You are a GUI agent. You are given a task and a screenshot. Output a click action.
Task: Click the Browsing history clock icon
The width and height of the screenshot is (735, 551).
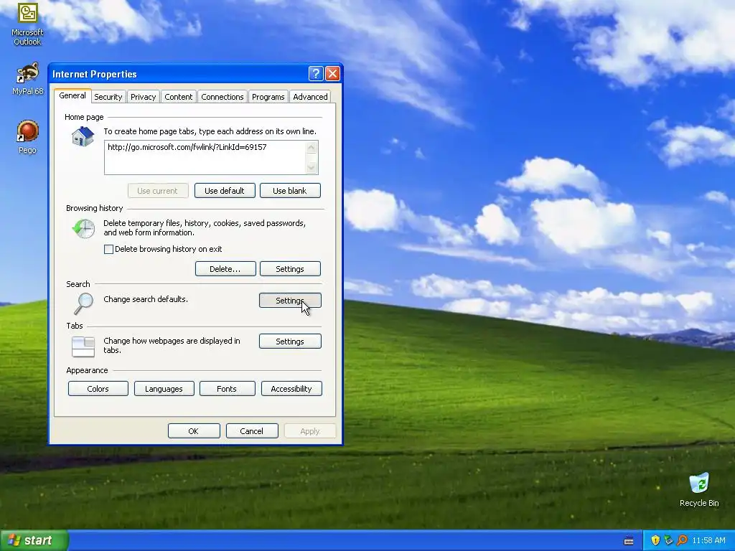(x=83, y=229)
